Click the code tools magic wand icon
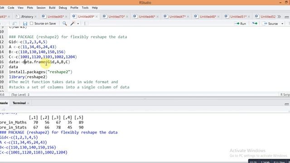 73,24
